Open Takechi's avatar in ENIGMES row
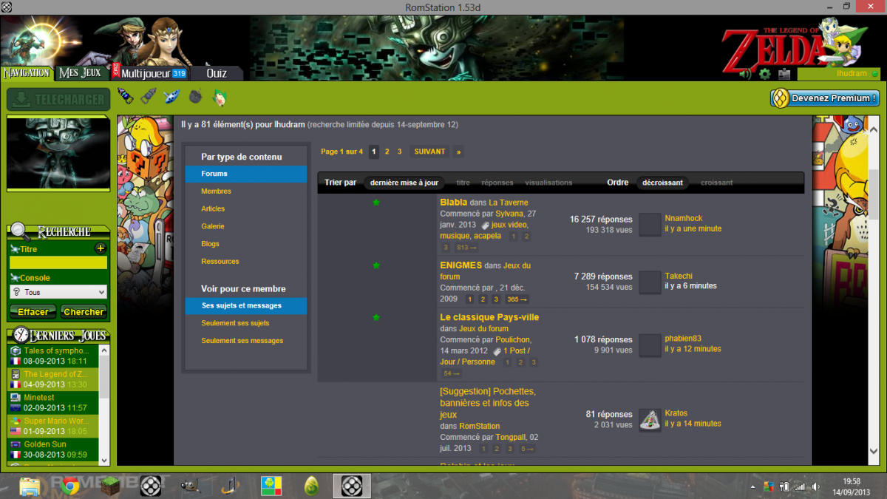This screenshot has height=499, width=887. [650, 282]
